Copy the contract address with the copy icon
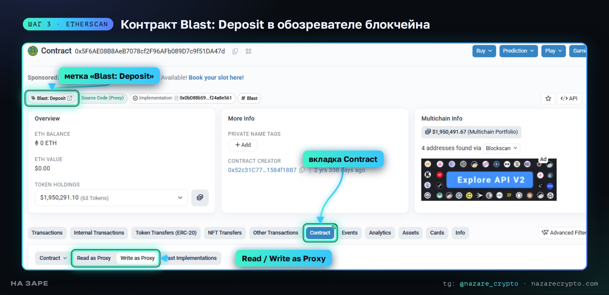The width and height of the screenshot is (609, 295). tap(235, 51)
